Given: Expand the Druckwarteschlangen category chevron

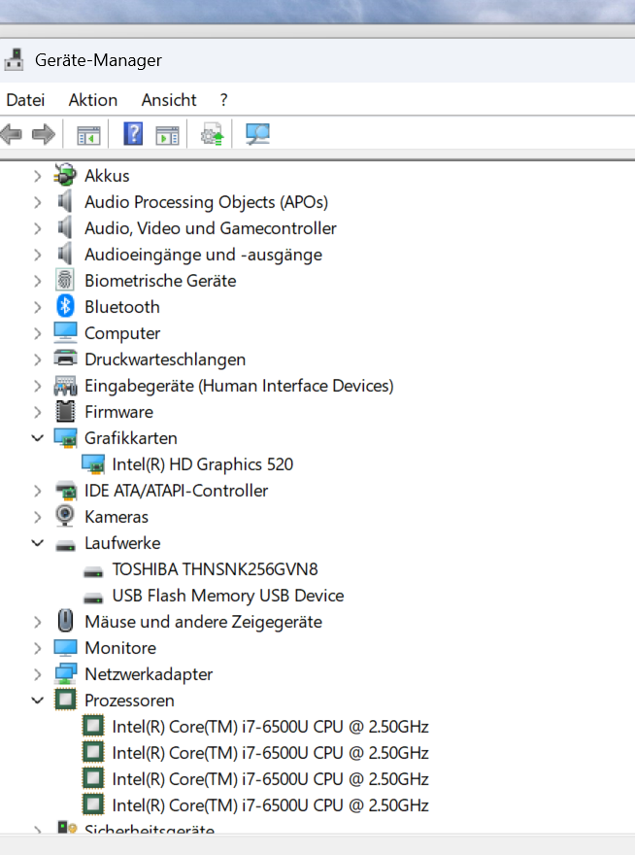Looking at the screenshot, I should point(37,359).
